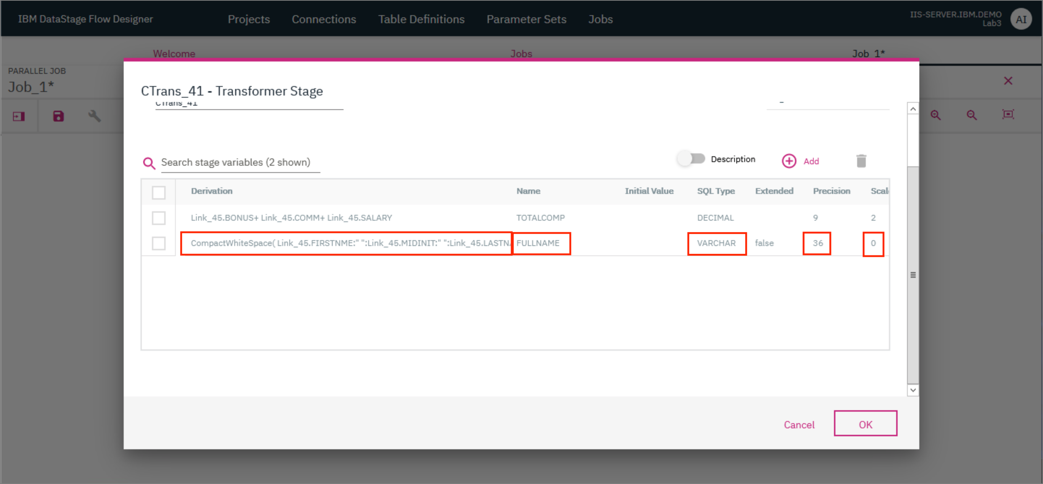Close the job with the X icon
The width and height of the screenshot is (1043, 484).
click(x=1008, y=81)
